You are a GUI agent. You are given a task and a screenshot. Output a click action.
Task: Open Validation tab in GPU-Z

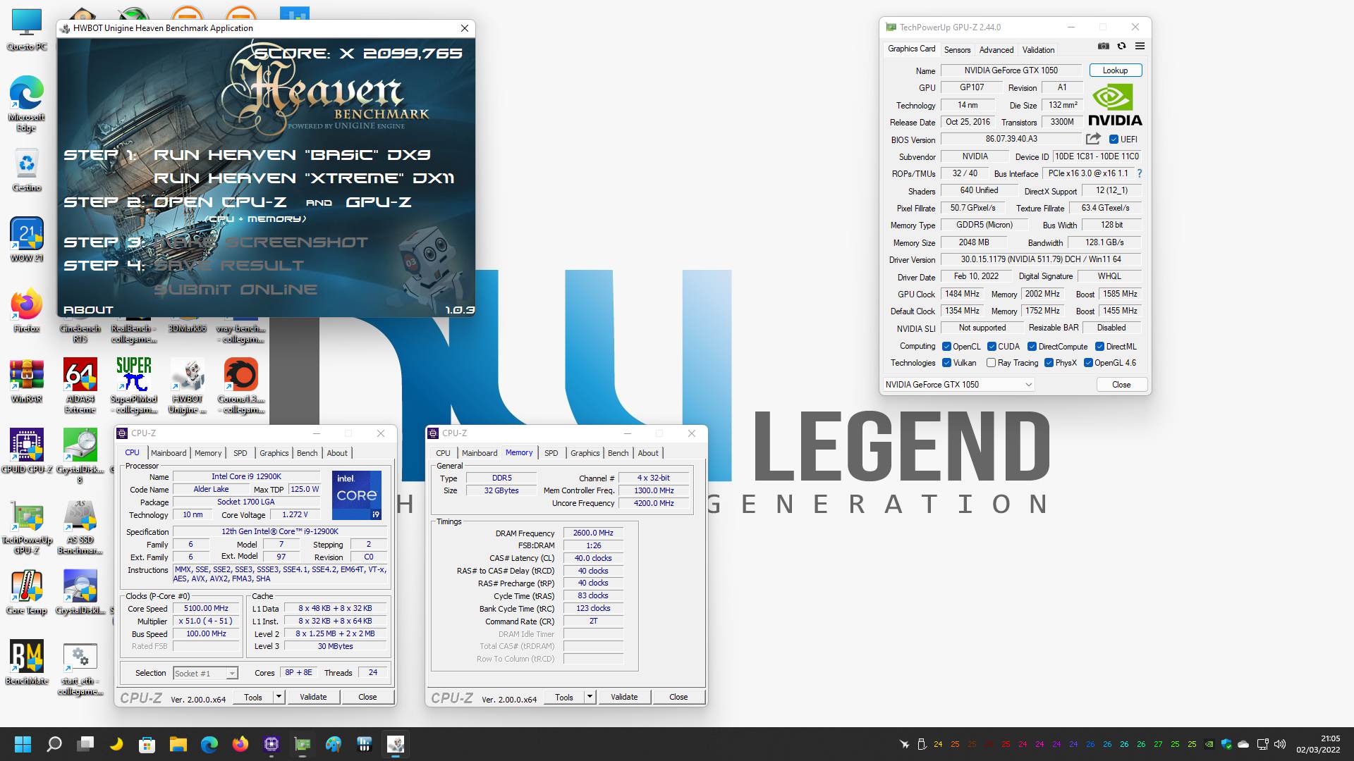1038,50
